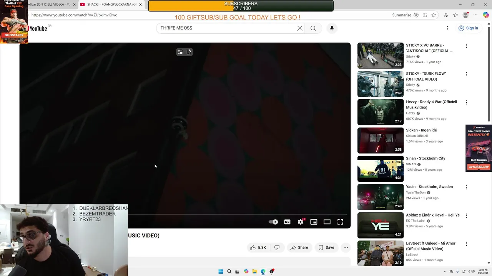Viewport: 492px width, 276px height.
Task: Click the Sticky channel name link
Action: (411, 56)
